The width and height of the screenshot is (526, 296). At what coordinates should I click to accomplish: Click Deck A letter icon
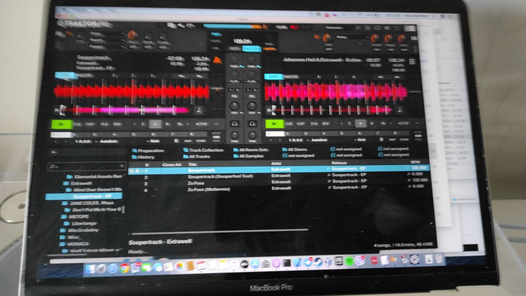218,60
